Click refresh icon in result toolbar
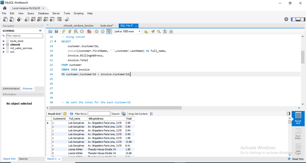306x163 pixels. pyautogui.click(x=72, y=114)
